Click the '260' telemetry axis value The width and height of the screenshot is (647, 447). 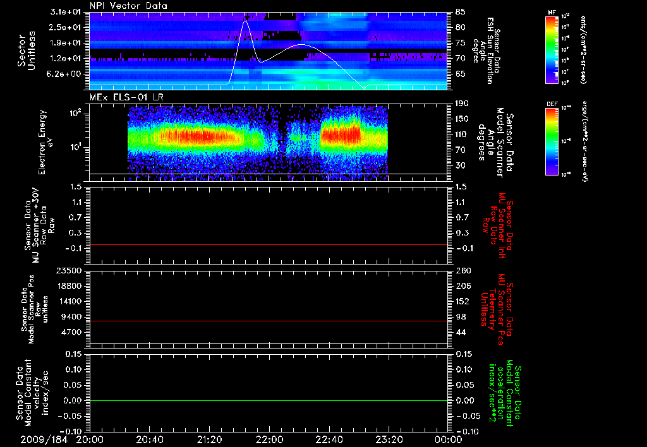tap(462, 271)
